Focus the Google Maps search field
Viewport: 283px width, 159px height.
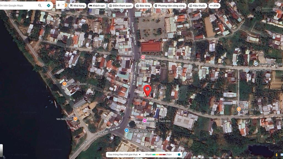(18, 6)
